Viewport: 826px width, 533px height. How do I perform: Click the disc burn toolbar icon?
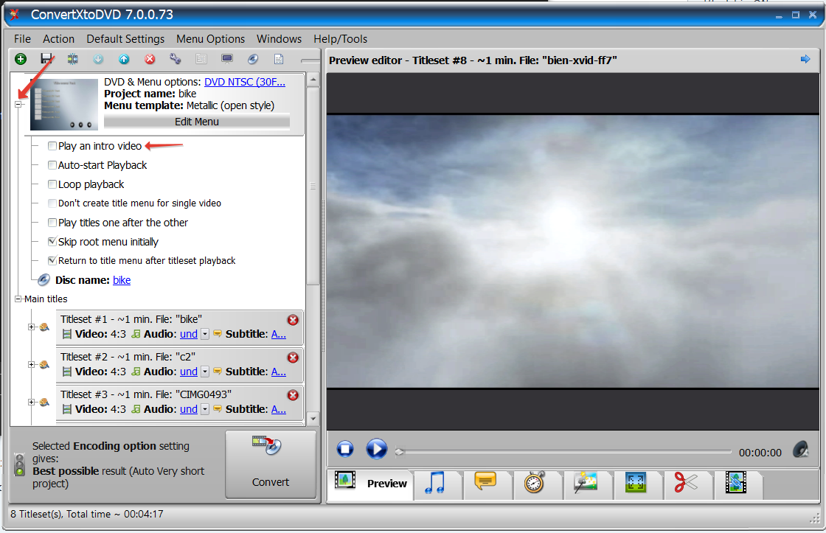coord(253,59)
